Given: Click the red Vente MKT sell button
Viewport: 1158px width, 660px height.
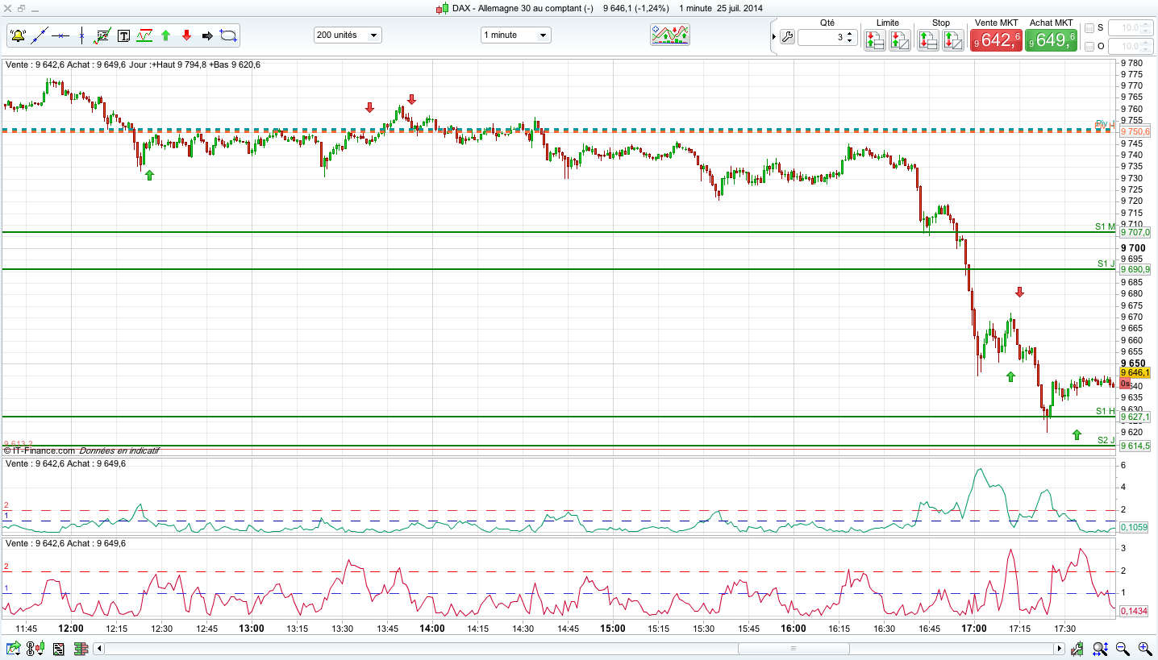Looking at the screenshot, I should [x=996, y=39].
